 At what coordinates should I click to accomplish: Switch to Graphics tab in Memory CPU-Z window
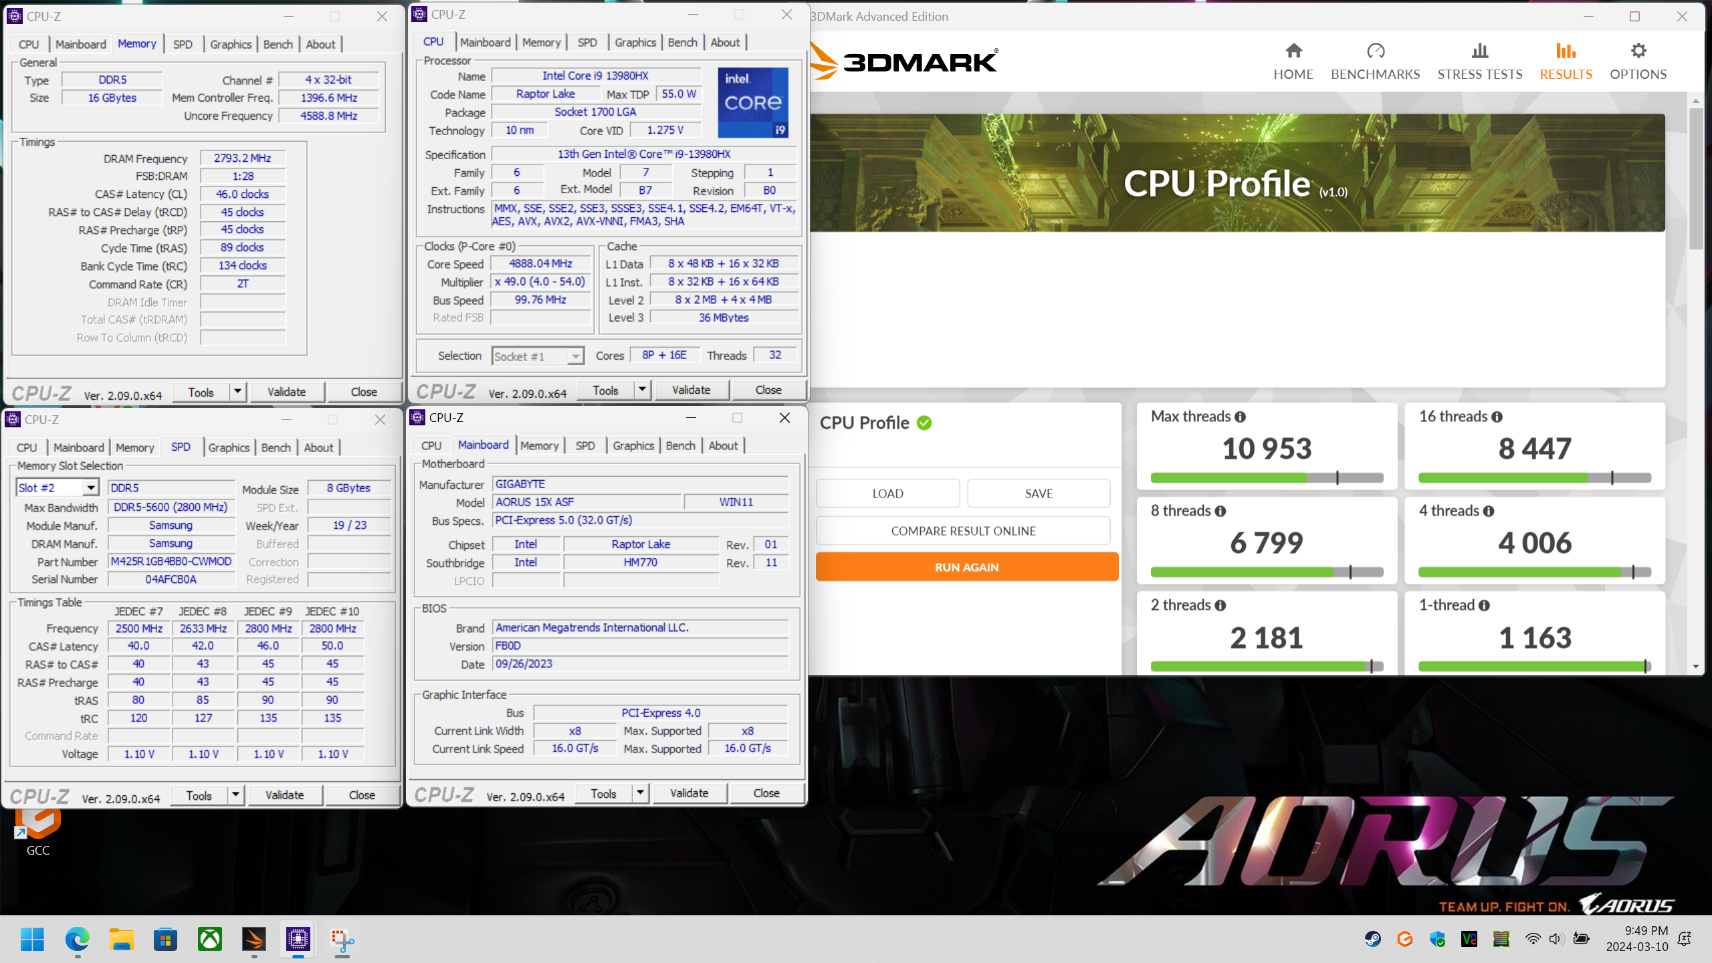[x=231, y=44]
